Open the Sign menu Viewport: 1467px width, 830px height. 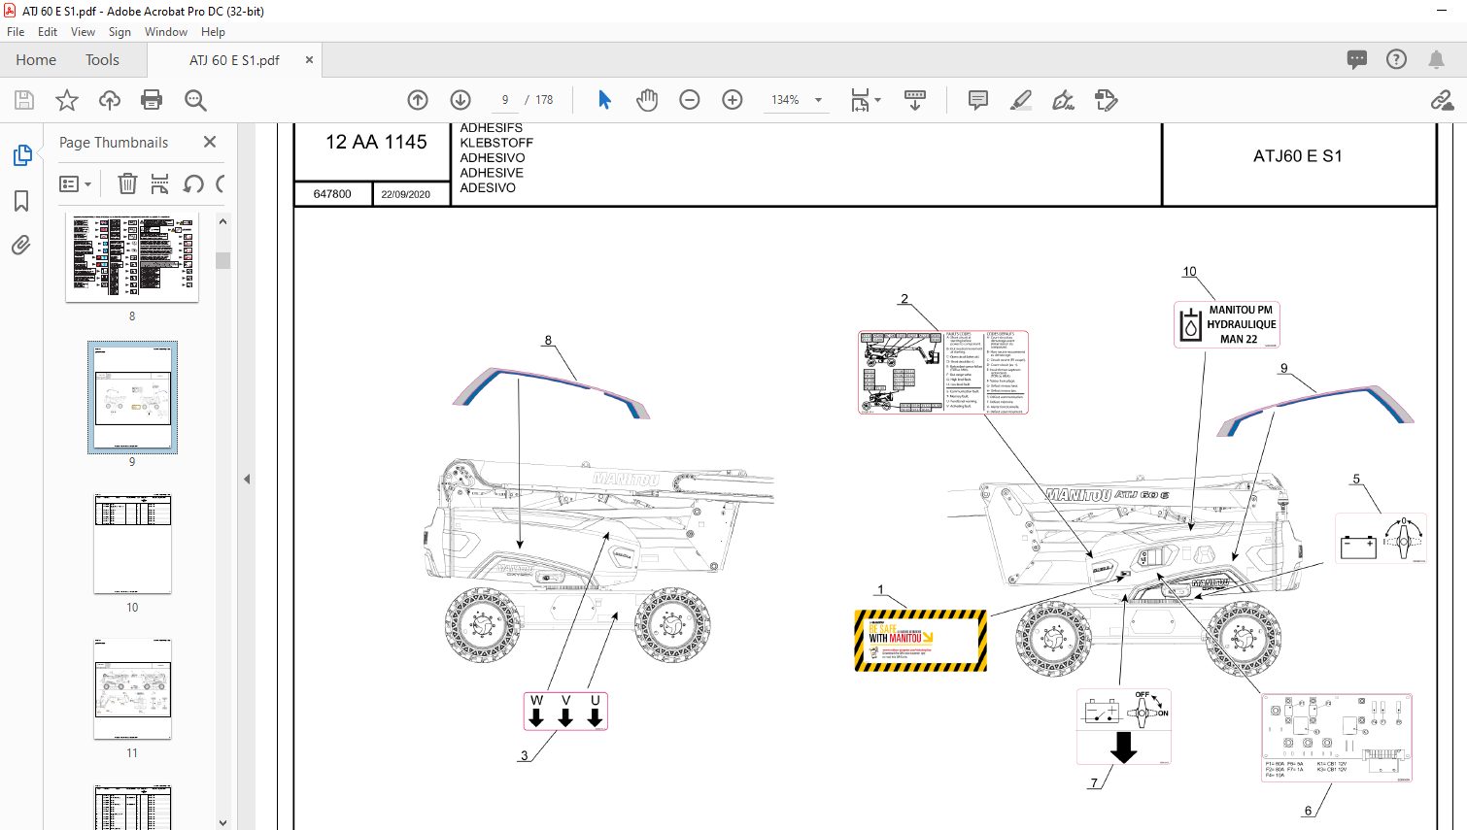click(x=119, y=32)
